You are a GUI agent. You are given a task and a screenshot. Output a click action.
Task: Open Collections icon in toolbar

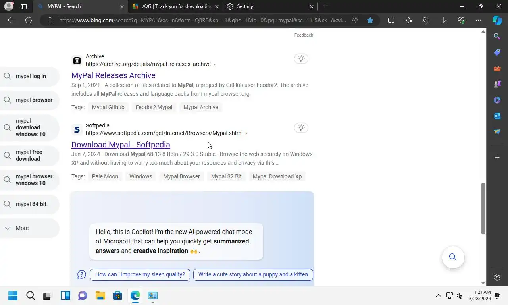426,20
